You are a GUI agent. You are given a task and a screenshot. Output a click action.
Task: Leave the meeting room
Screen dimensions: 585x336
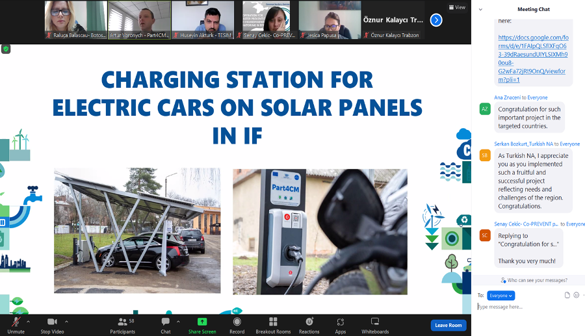point(448,325)
